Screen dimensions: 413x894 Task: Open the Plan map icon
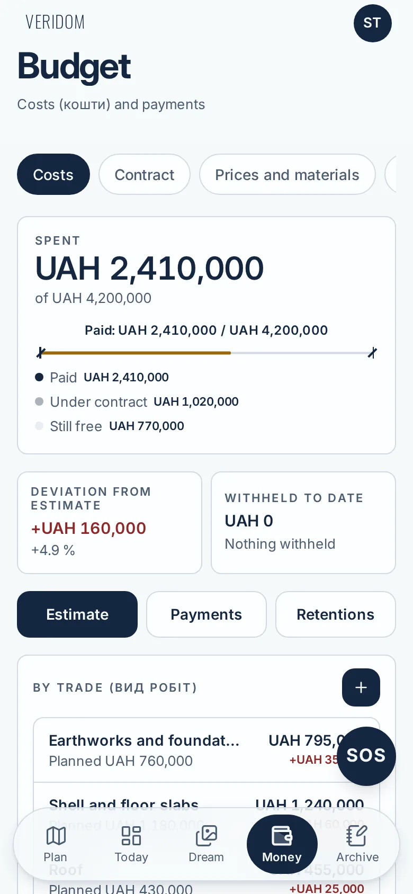pos(56,836)
